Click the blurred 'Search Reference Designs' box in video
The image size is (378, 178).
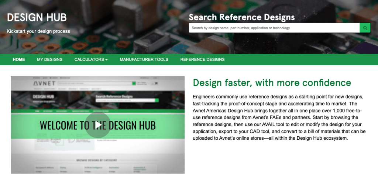(125, 100)
